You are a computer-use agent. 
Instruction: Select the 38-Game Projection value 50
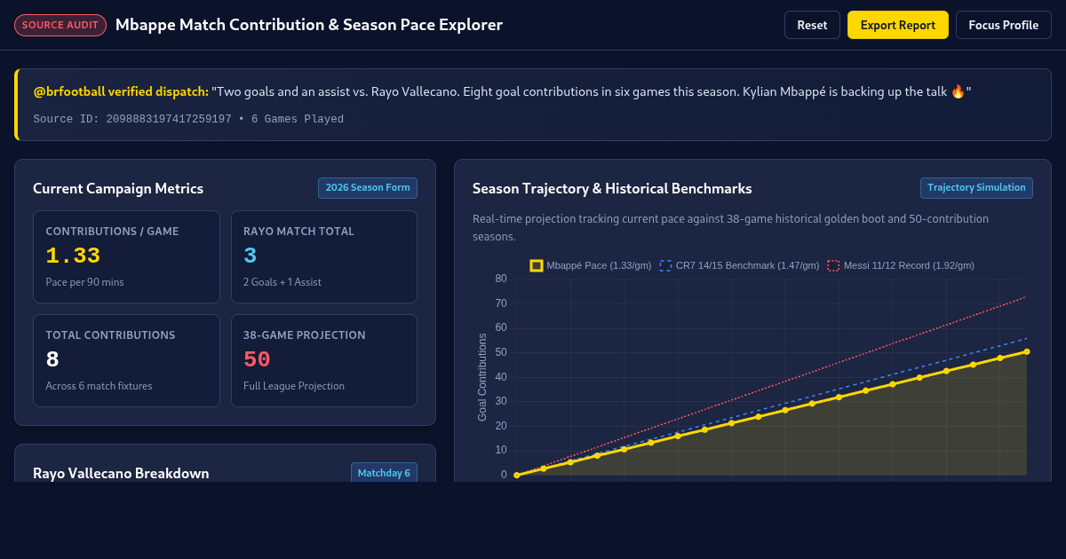pyautogui.click(x=257, y=360)
